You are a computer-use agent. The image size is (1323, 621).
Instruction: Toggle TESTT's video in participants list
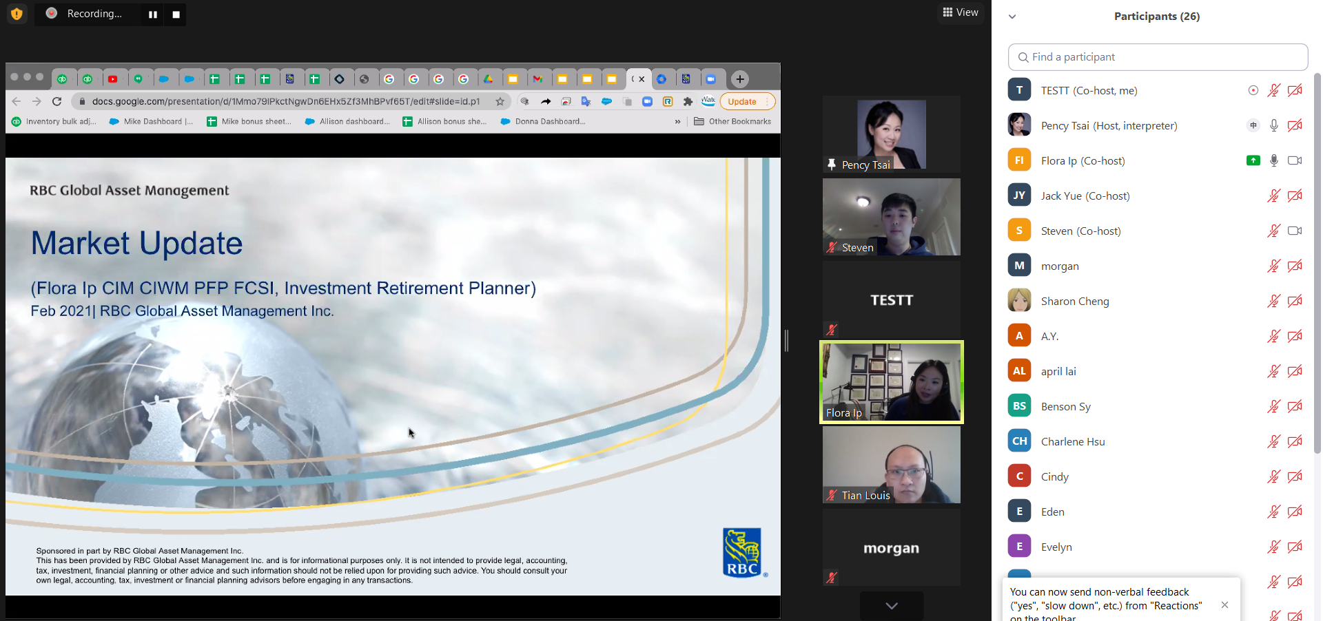click(1295, 90)
